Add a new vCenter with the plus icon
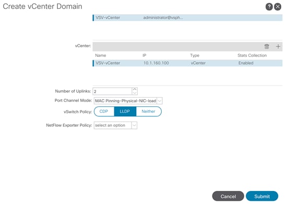The height and width of the screenshot is (204, 285). (278, 46)
